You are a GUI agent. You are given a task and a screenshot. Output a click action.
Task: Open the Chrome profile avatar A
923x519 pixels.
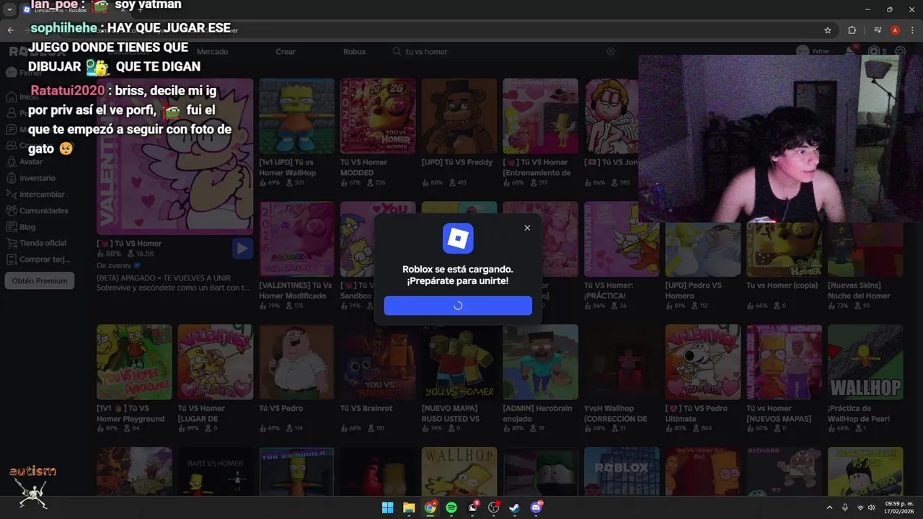point(895,30)
